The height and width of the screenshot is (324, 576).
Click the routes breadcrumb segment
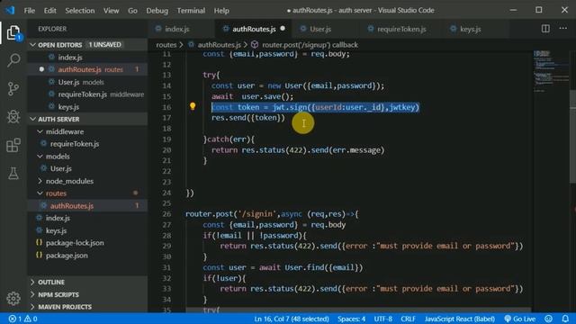click(x=166, y=45)
